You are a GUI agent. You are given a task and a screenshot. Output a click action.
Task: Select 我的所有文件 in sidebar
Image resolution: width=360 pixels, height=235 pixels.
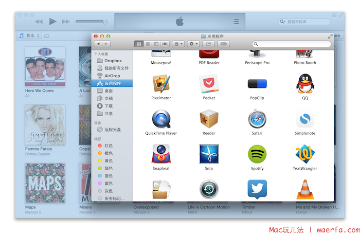[112, 68]
